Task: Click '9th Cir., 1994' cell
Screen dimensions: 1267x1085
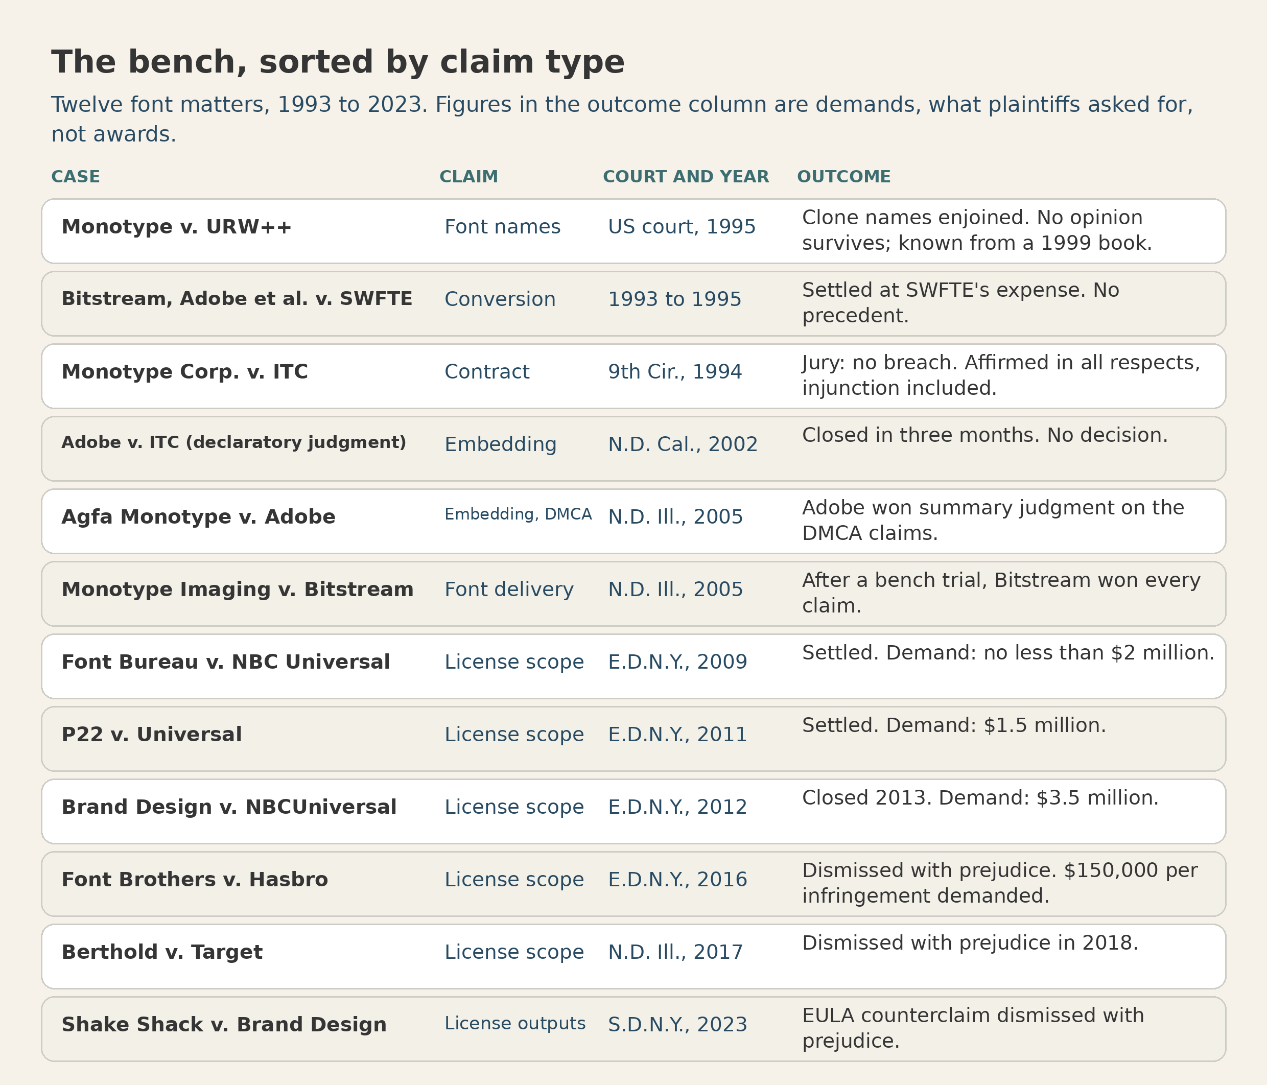Action: click(675, 372)
